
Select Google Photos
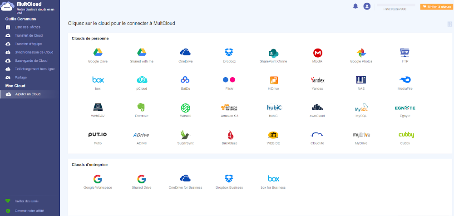click(x=361, y=56)
